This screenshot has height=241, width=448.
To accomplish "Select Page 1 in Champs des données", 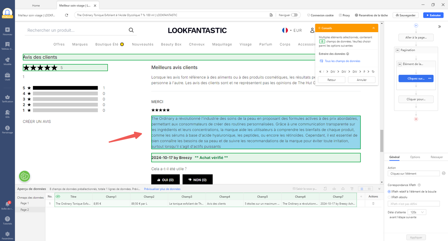I will (24, 203).
